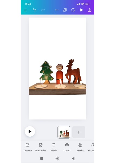Open the Bileşenler elements tab
Image resolution: width=115 pixels, height=163 pixels.
41,147
